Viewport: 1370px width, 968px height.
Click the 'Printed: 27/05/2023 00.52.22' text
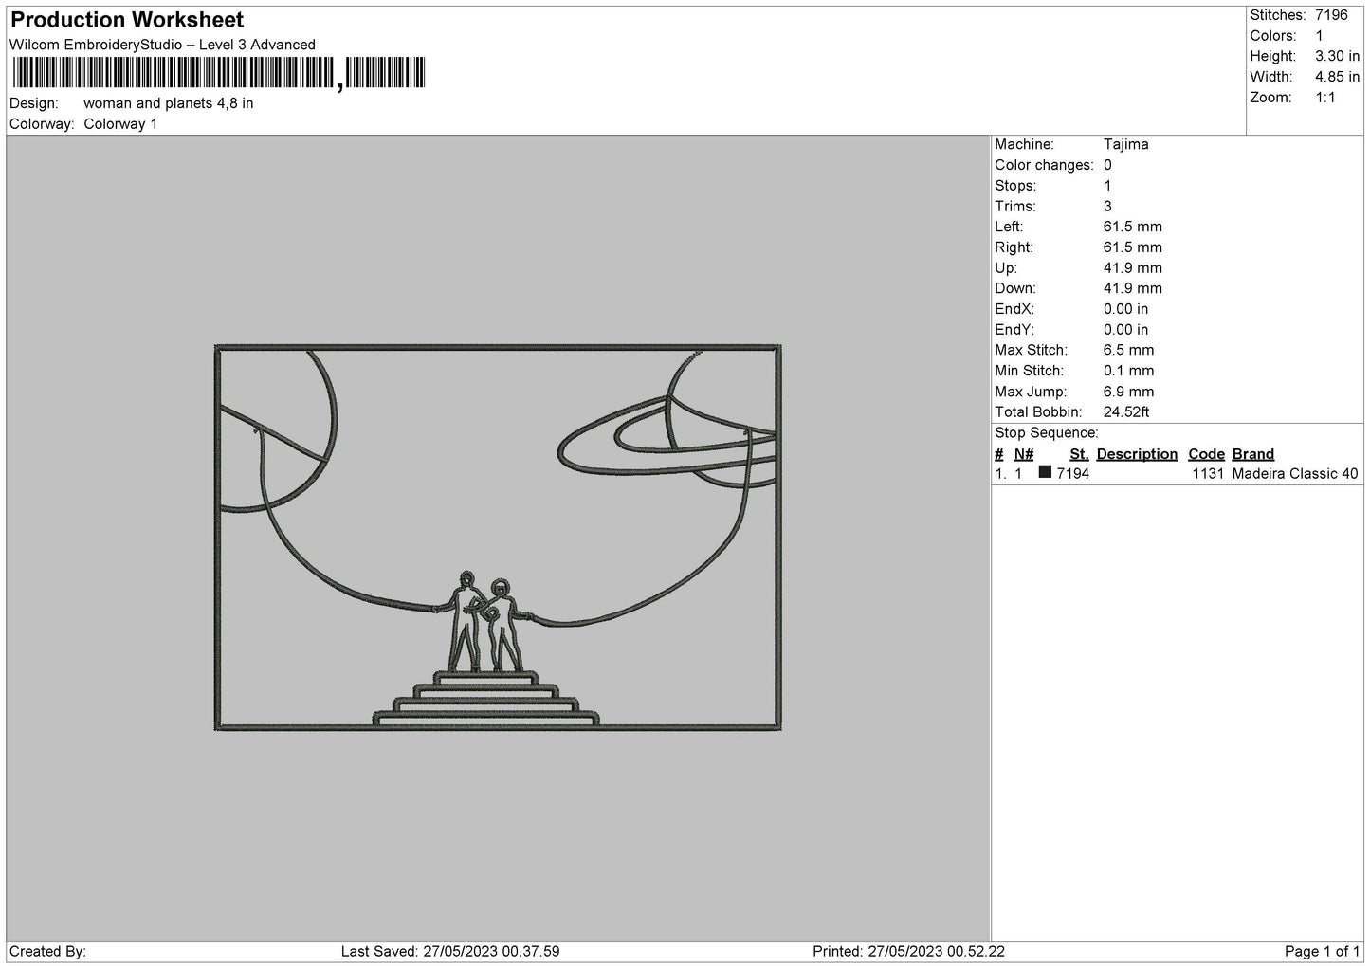pos(908,951)
